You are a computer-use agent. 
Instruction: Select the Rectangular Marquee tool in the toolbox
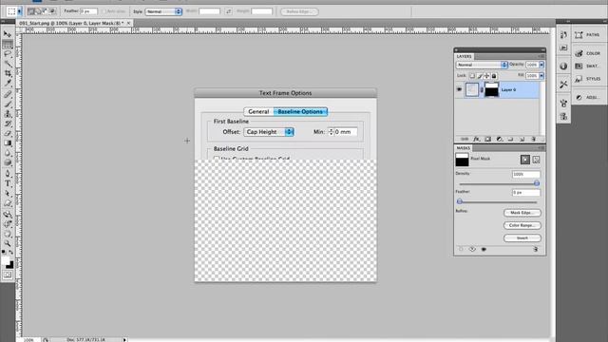[8, 45]
